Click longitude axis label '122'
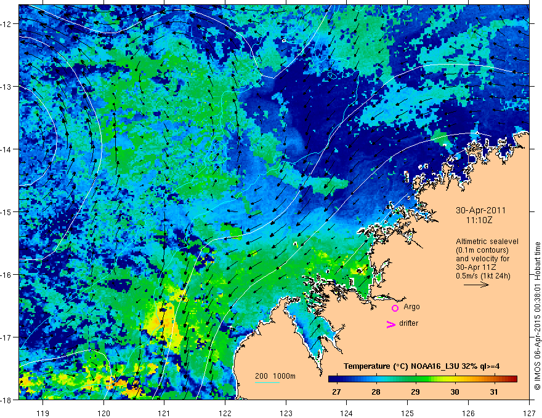This screenshot has height=418, width=542. coord(225,414)
